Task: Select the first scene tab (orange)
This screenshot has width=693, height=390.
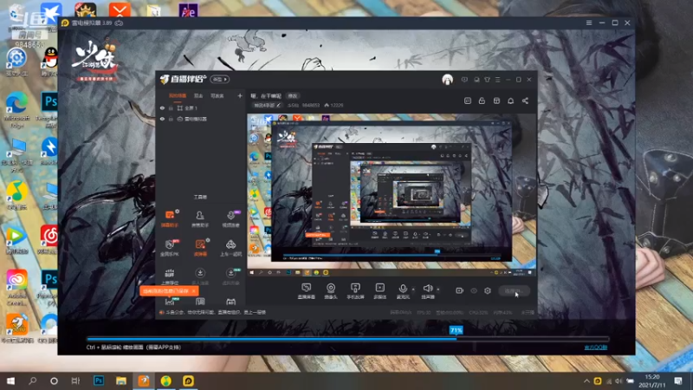Action: [x=178, y=95]
